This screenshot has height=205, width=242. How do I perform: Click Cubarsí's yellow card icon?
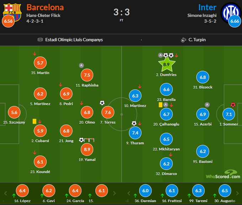point(35,121)
